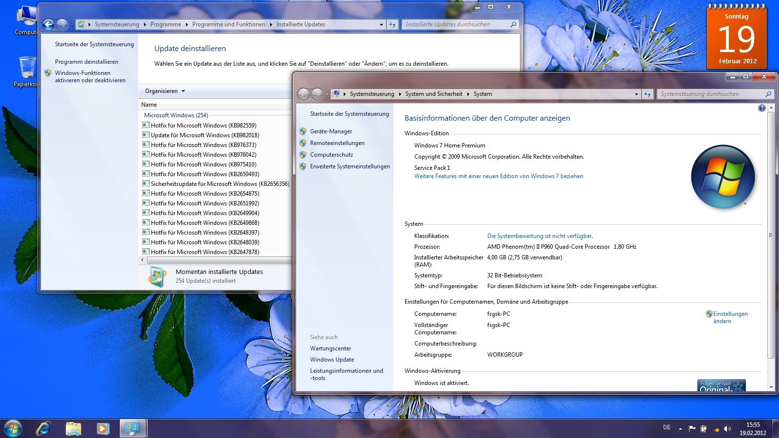Go forward in the System window

[x=317, y=94]
